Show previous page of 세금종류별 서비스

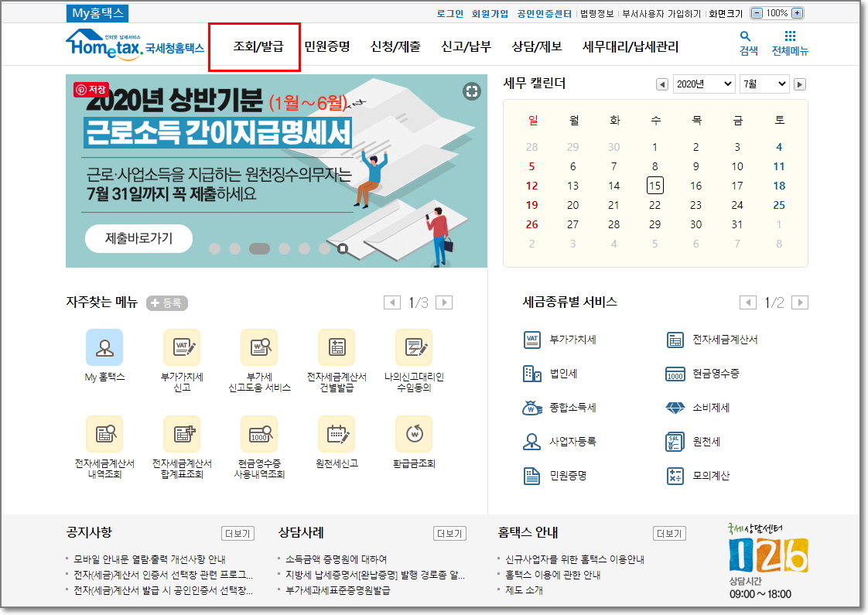(x=748, y=302)
